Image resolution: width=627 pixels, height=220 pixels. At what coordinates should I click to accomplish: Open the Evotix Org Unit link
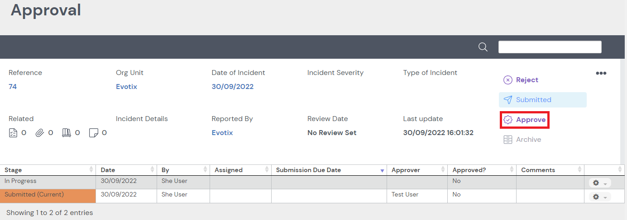pyautogui.click(x=126, y=87)
